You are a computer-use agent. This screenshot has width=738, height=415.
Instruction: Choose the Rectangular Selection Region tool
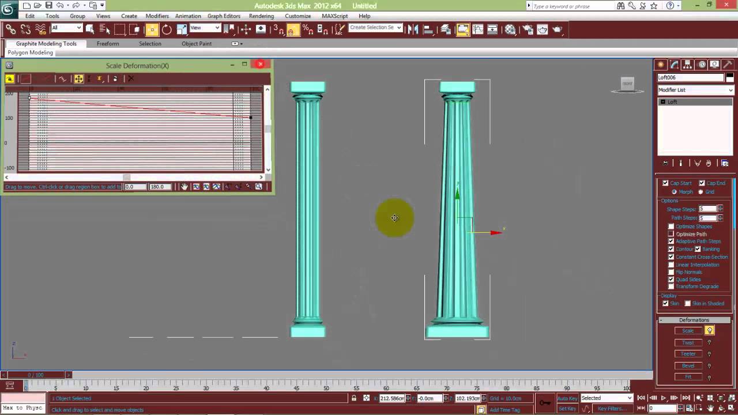(x=119, y=29)
